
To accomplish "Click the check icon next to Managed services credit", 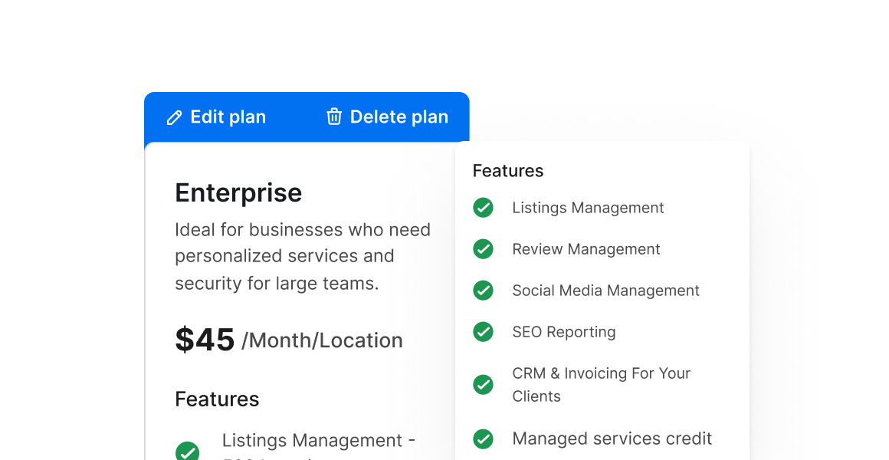I will pyautogui.click(x=483, y=439).
